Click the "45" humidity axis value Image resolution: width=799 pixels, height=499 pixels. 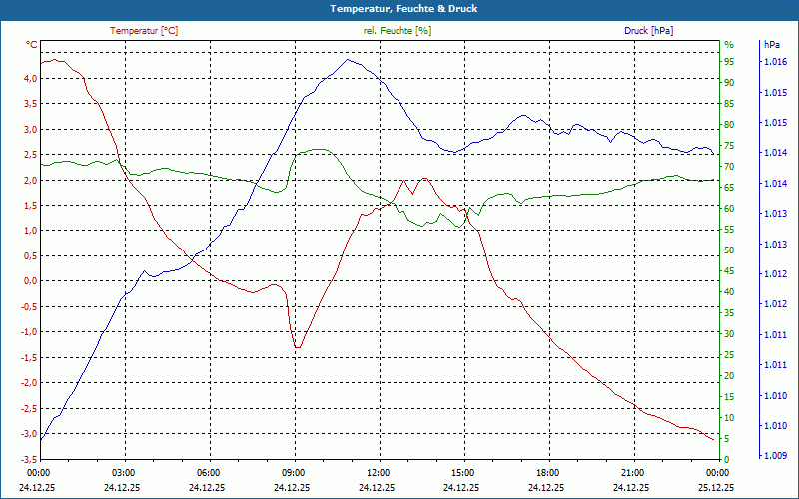tap(729, 271)
